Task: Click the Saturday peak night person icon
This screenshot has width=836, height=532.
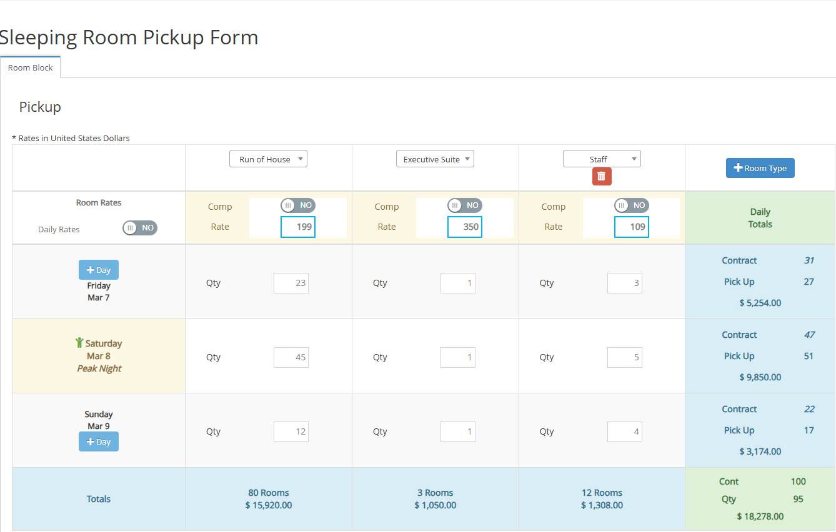Action: point(79,343)
